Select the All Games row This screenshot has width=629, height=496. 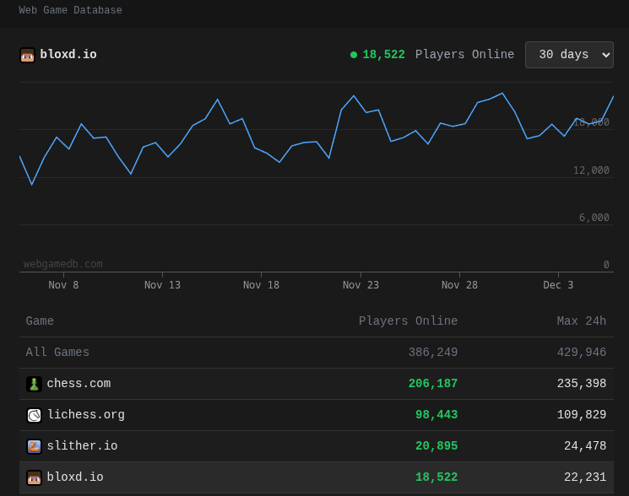click(x=317, y=353)
